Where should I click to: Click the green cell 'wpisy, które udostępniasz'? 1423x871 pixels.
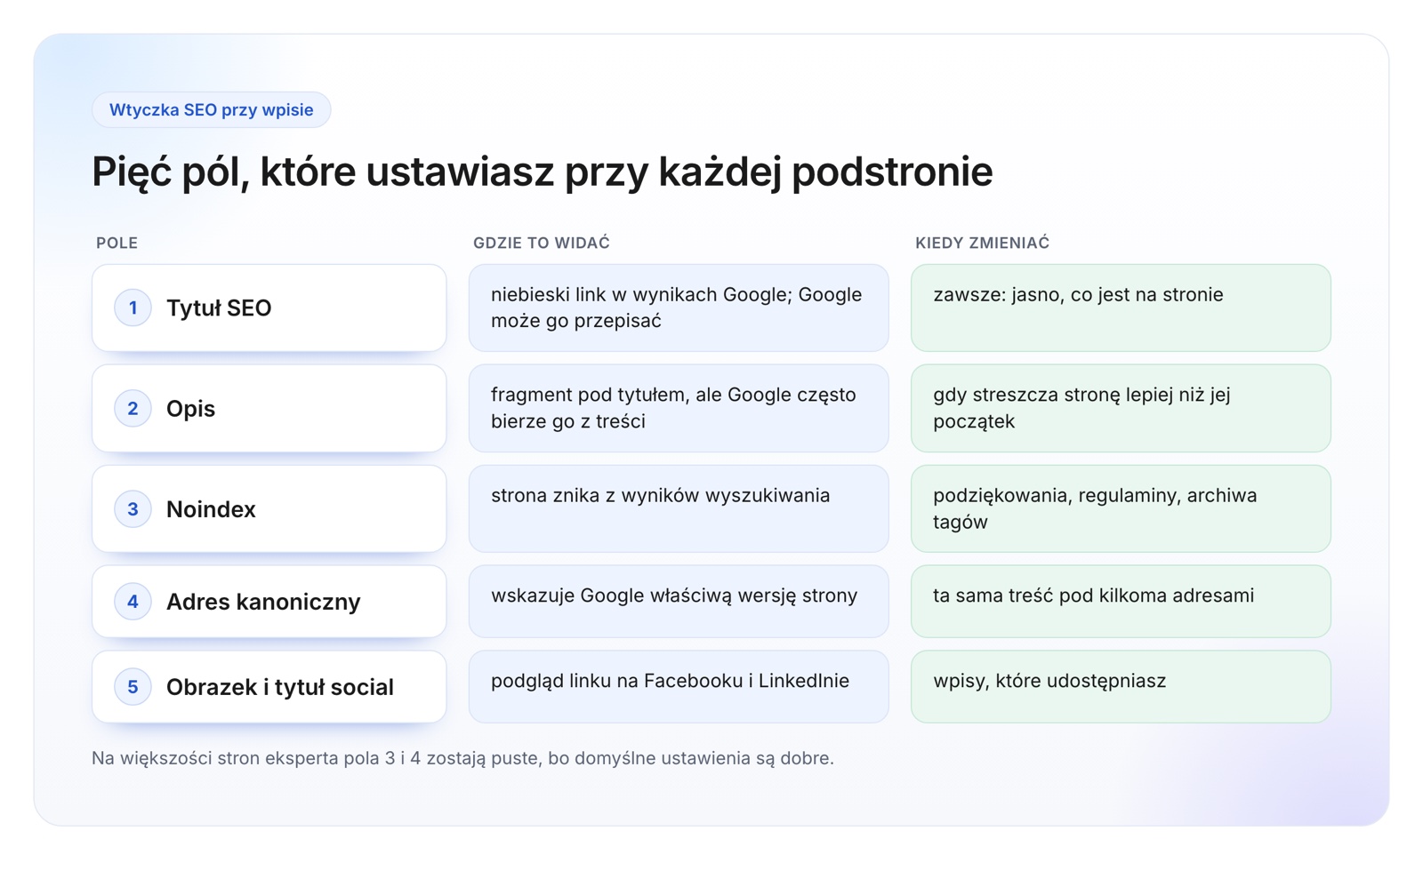pyautogui.click(x=1121, y=687)
